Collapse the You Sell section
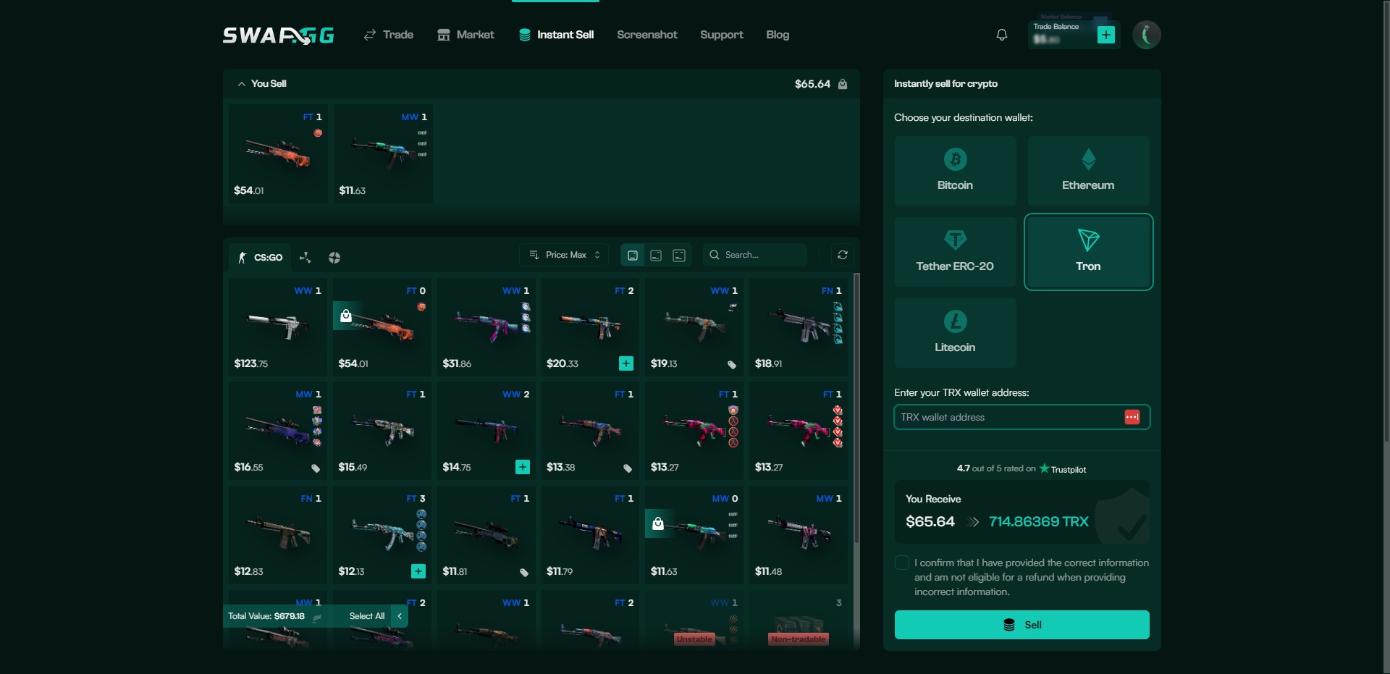Screen dimensions: 1390x674 coord(242,84)
